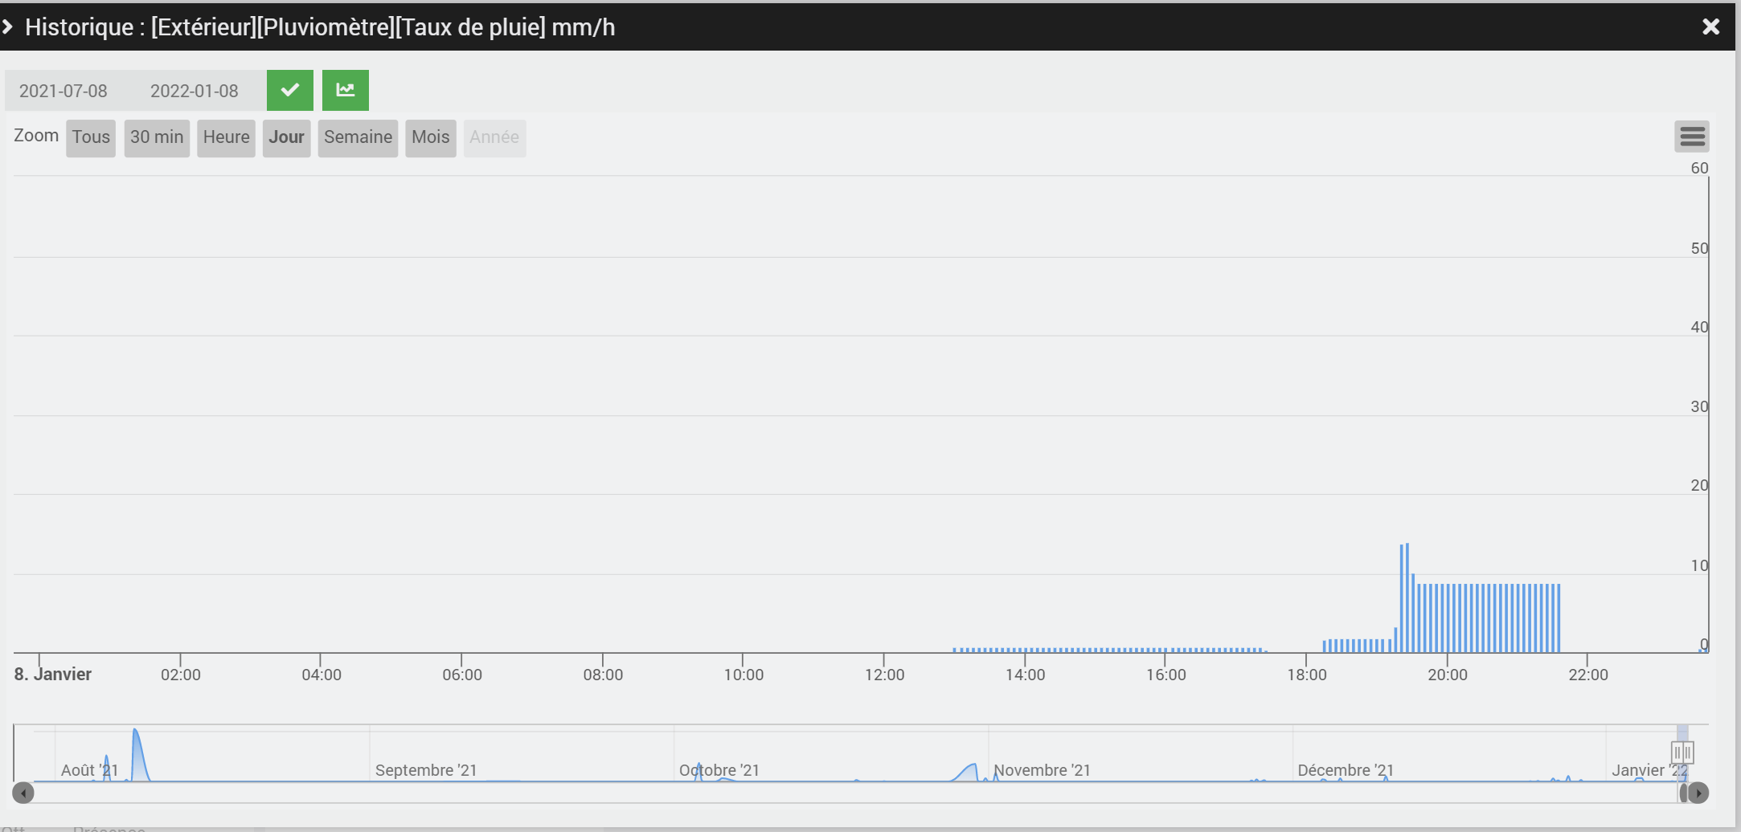Viewport: 1741px width, 832px height.
Task: Edit the start date 2021-07-08 field
Action: (x=63, y=91)
